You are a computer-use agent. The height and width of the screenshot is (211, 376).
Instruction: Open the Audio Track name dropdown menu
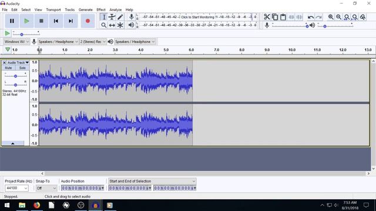pos(18,63)
